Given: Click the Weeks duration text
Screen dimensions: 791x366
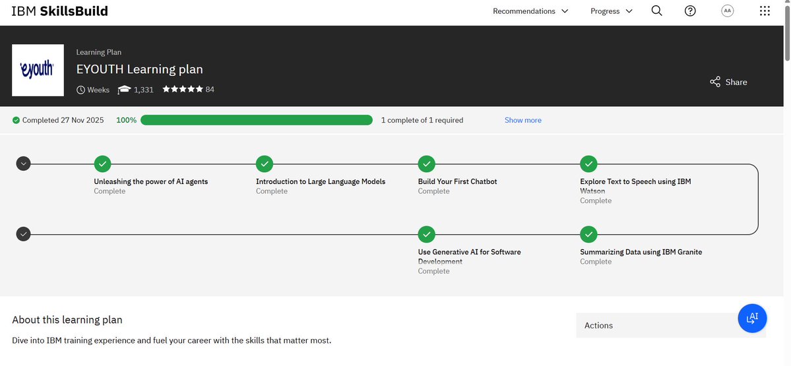Looking at the screenshot, I should pyautogui.click(x=98, y=90).
